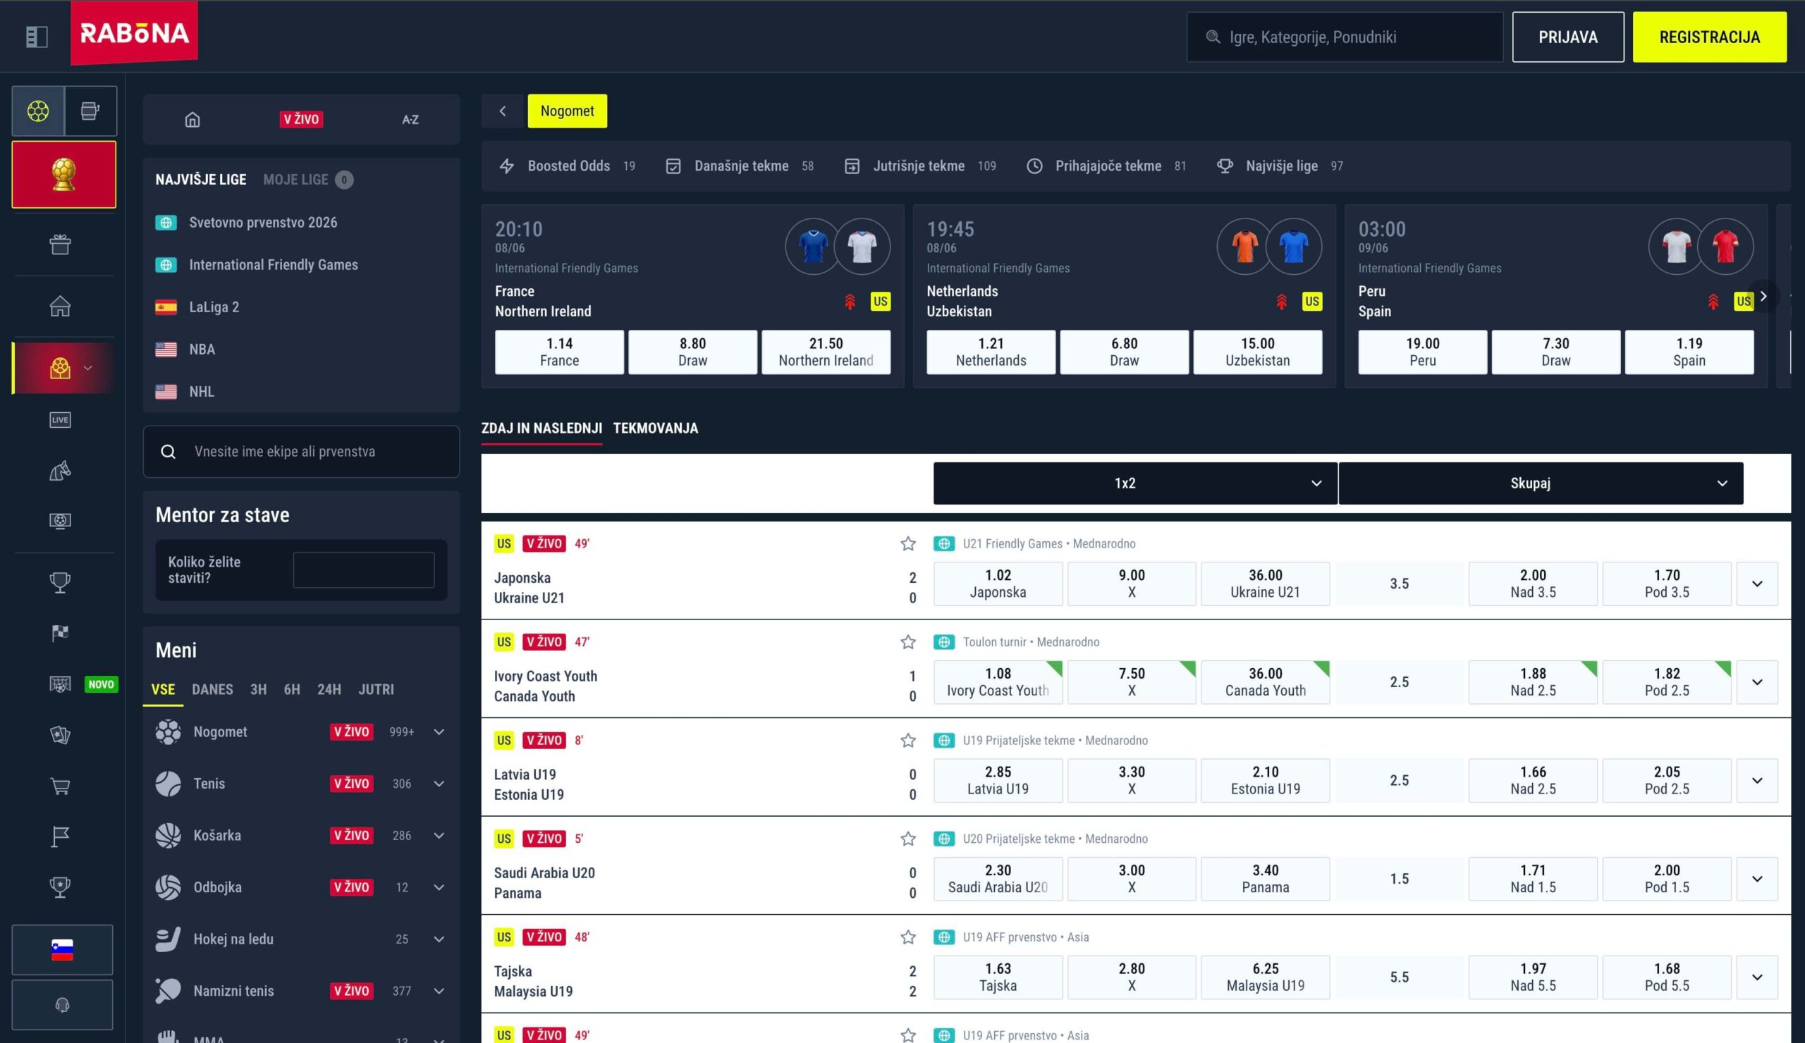Open the headset support icon
Screen dimensions: 1805x1043
tap(62, 1005)
